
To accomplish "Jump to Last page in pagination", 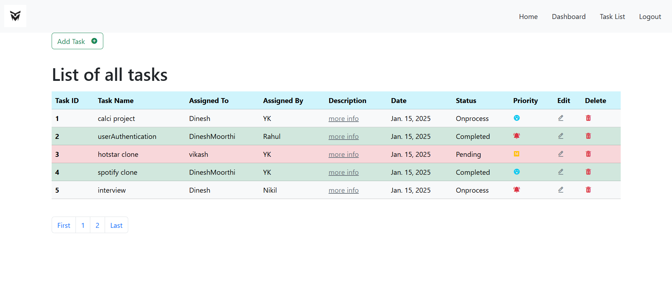I will point(116,225).
